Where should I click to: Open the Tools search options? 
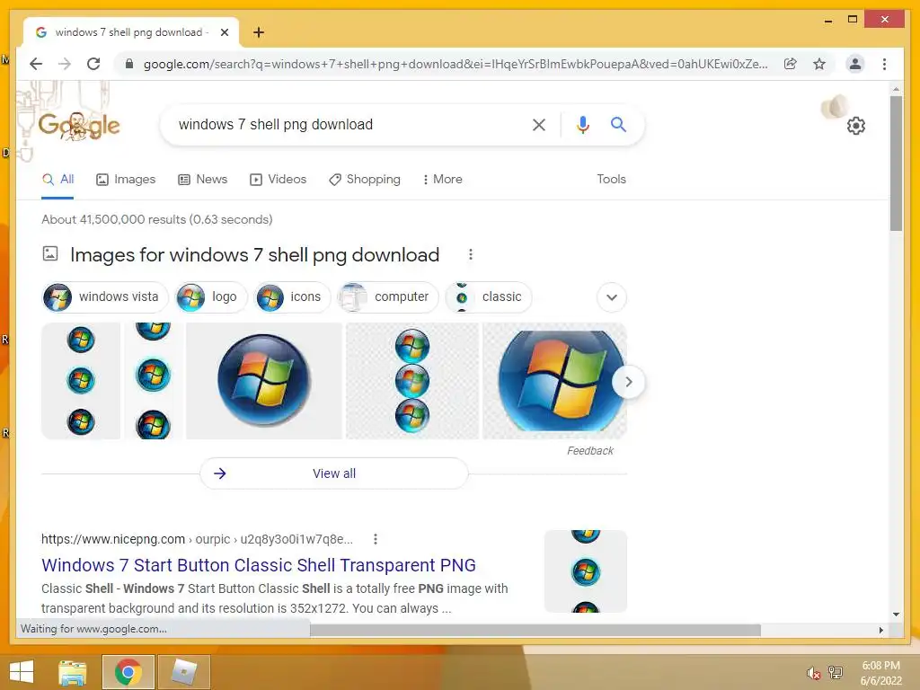[x=611, y=179]
